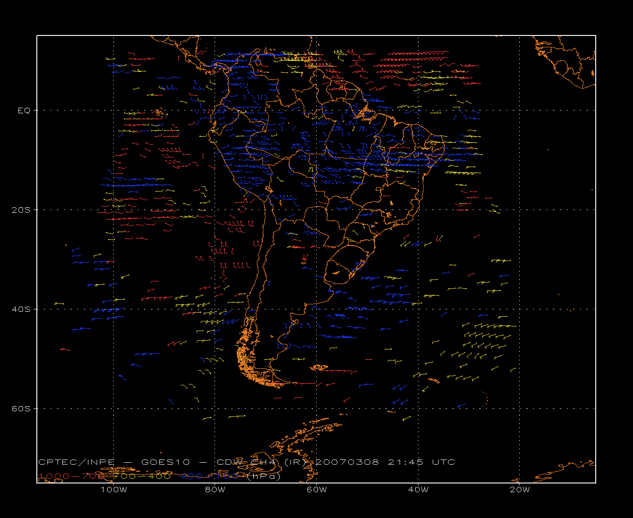This screenshot has height=518, width=633.
Task: Click the 60S latitude label
Action: click(21, 409)
